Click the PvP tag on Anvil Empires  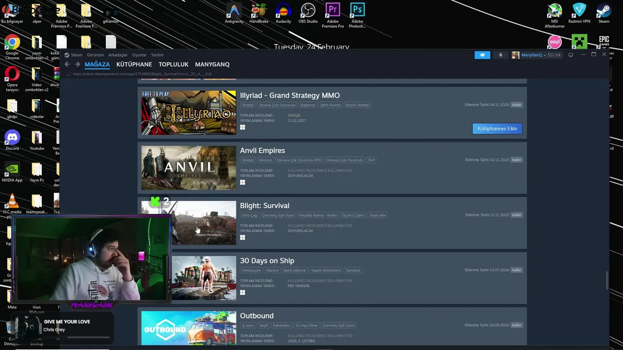[x=371, y=160]
